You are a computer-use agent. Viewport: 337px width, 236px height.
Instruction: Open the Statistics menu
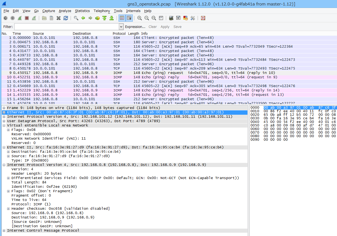[82, 11]
